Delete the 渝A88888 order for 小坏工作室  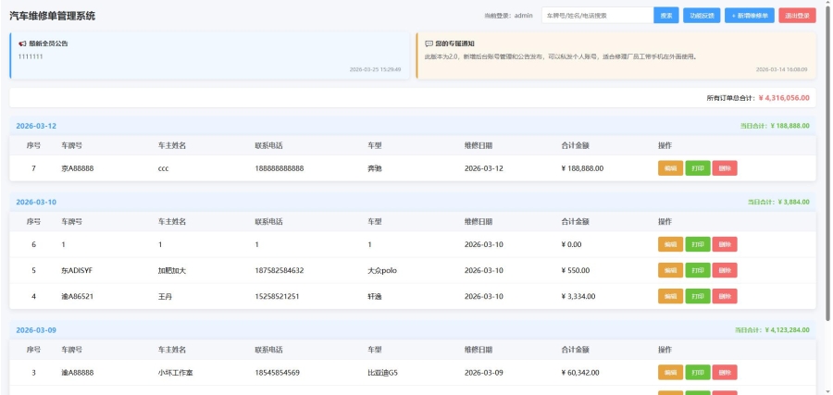[x=725, y=372]
